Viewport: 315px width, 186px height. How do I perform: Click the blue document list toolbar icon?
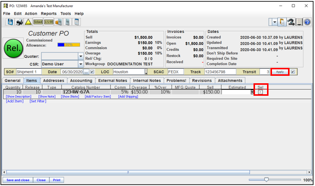(67, 22)
